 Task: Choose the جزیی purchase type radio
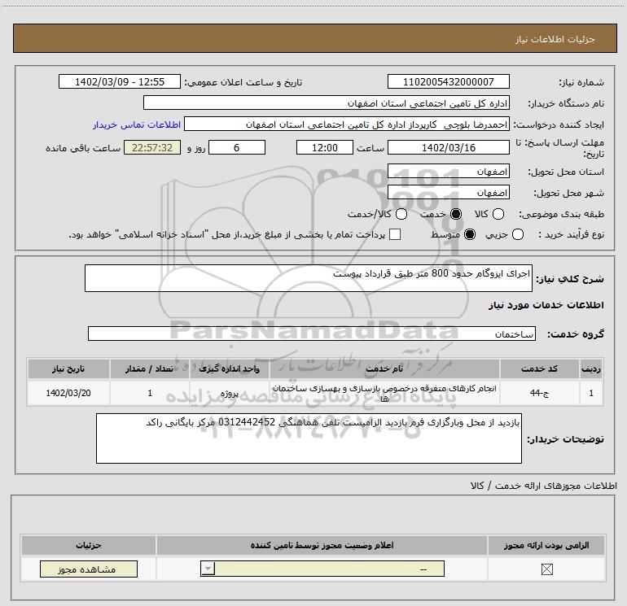tap(518, 234)
